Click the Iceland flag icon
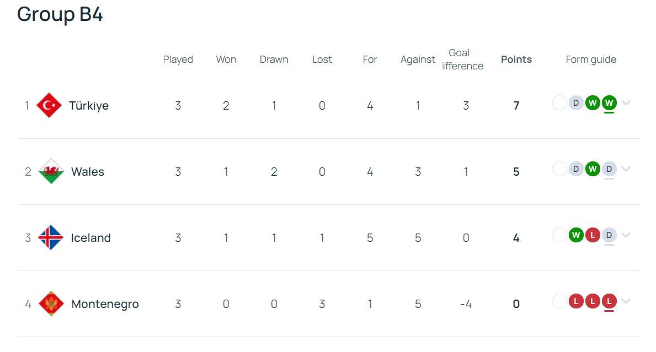 tap(51, 237)
